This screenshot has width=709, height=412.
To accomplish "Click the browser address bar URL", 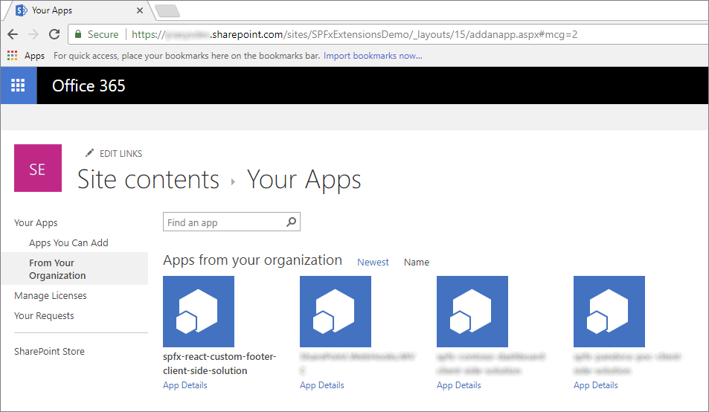I will click(x=354, y=34).
